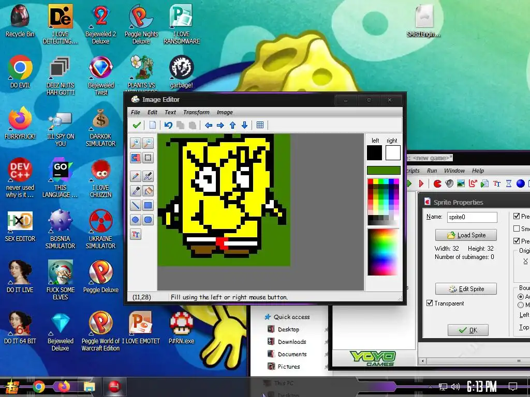Create a new blank image in Image Editor
This screenshot has height=397, width=530.
(x=153, y=125)
